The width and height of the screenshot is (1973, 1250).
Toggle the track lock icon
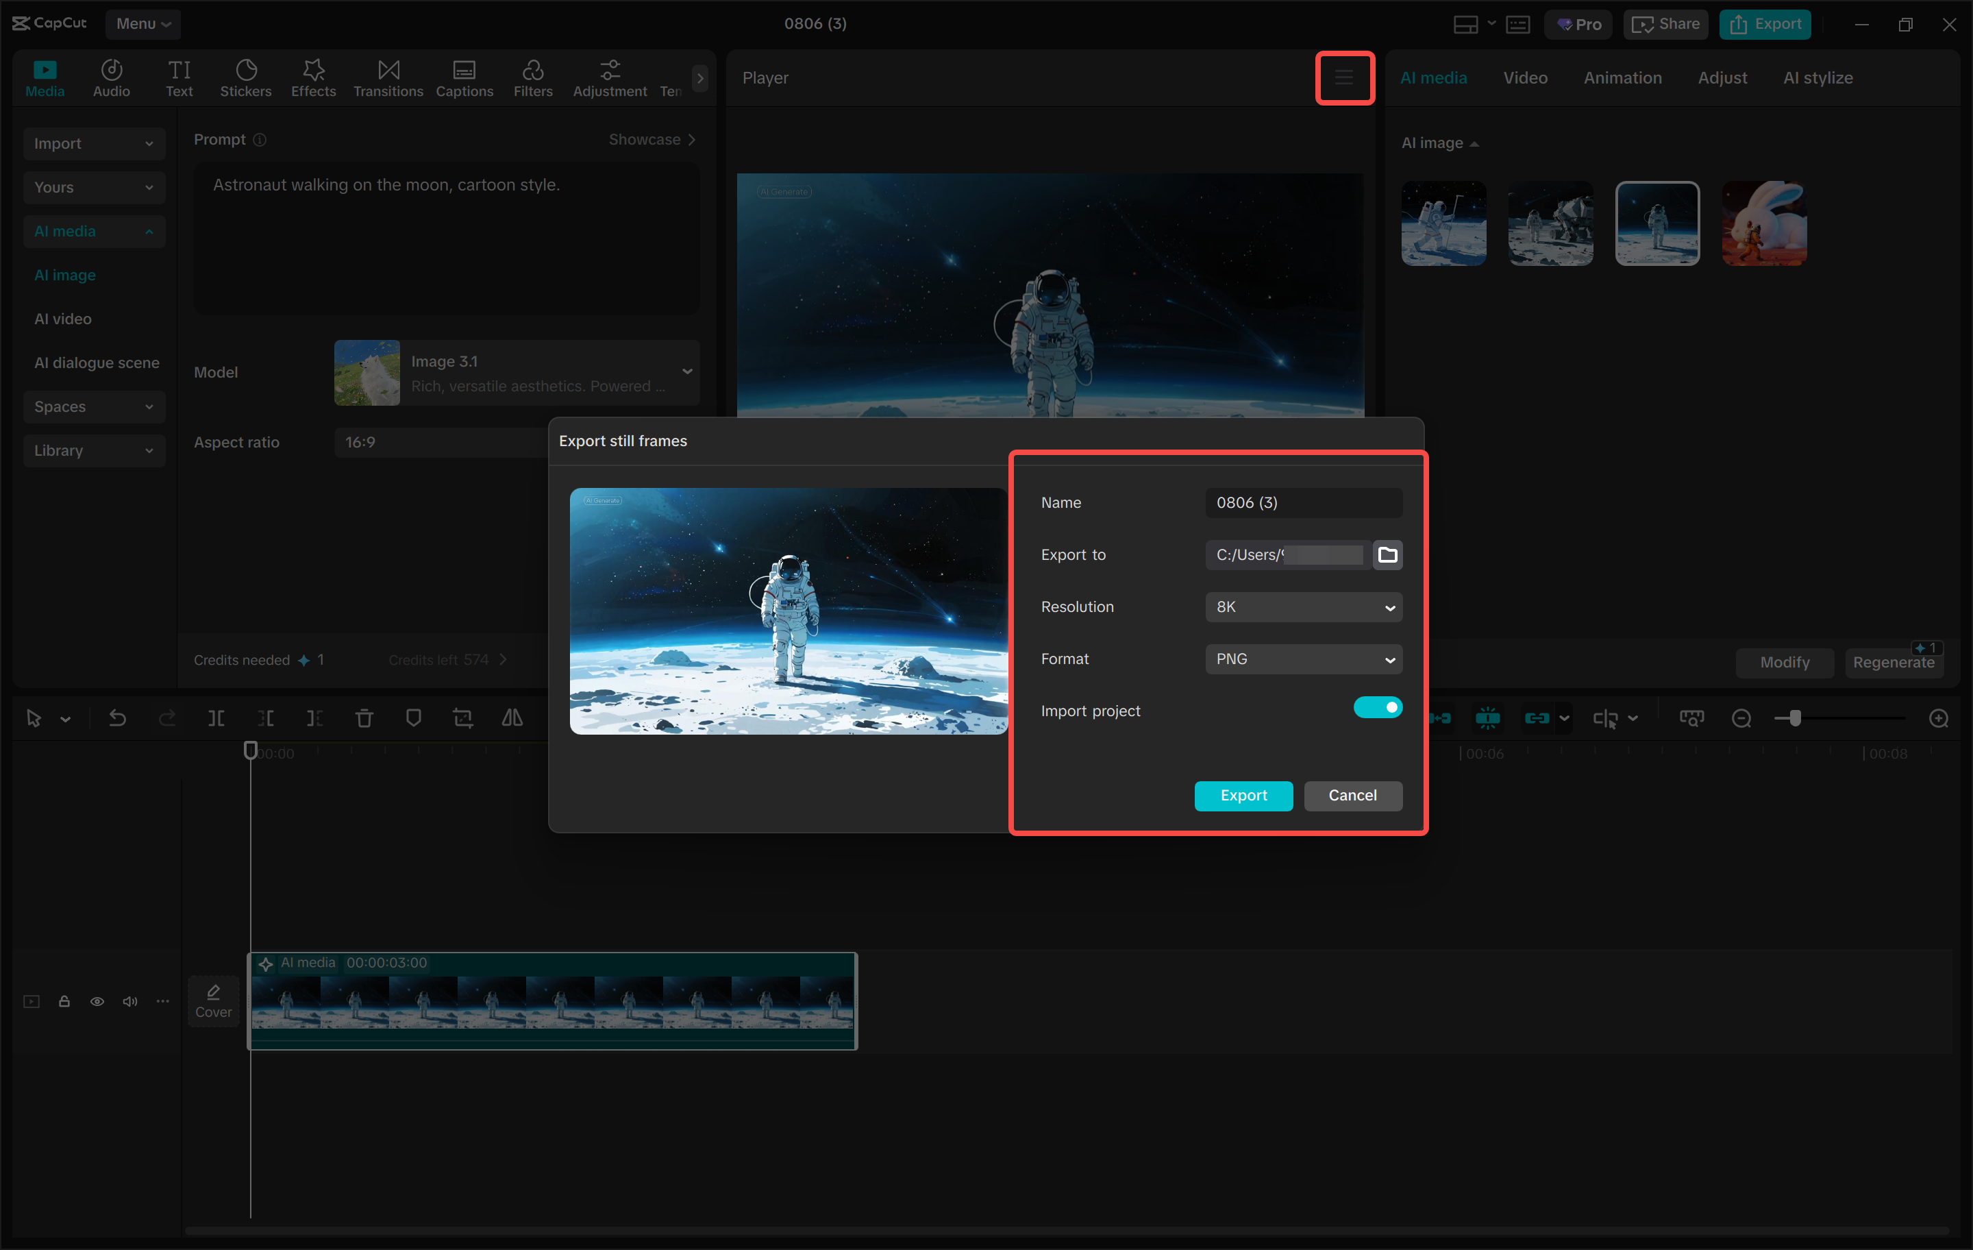click(x=64, y=1002)
